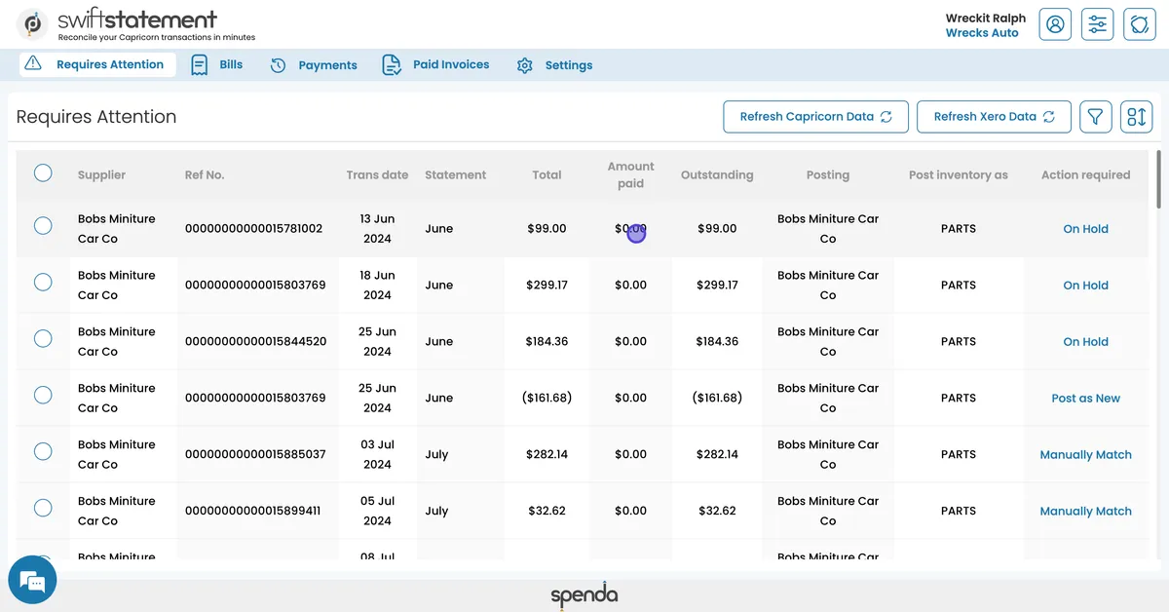This screenshot has height=612, width=1169.
Task: Tick the select-all circle in the table header
Action: coord(43,172)
